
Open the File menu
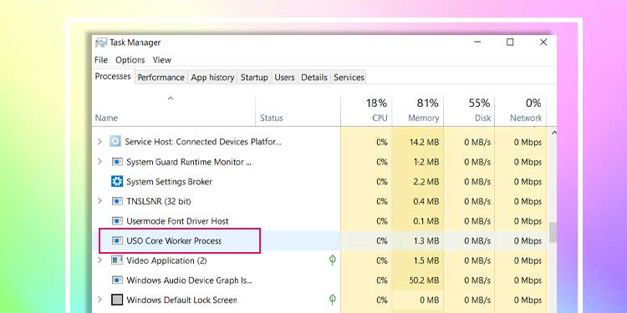101,60
